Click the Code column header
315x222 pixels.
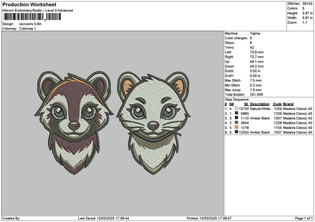[x=277, y=104]
